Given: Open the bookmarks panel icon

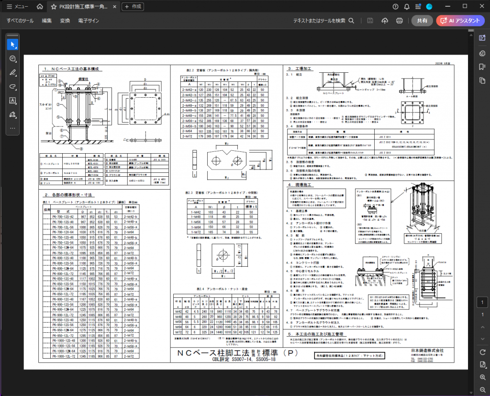Looking at the screenshot, I should tap(482, 67).
